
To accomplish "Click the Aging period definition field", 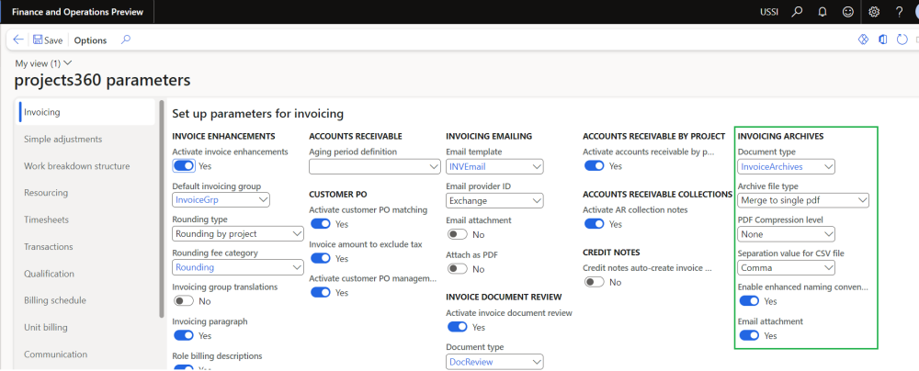I will click(x=374, y=167).
